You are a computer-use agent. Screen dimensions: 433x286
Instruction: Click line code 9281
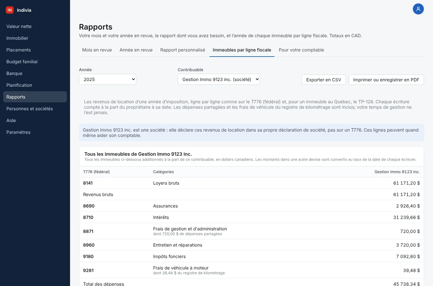point(88,270)
